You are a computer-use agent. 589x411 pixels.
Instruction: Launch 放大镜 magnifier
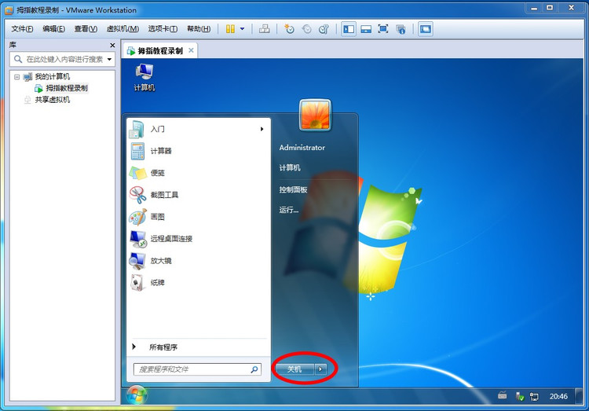[x=199, y=261]
